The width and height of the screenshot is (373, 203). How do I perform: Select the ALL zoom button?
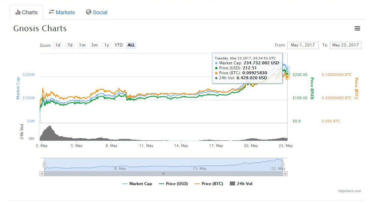point(131,45)
